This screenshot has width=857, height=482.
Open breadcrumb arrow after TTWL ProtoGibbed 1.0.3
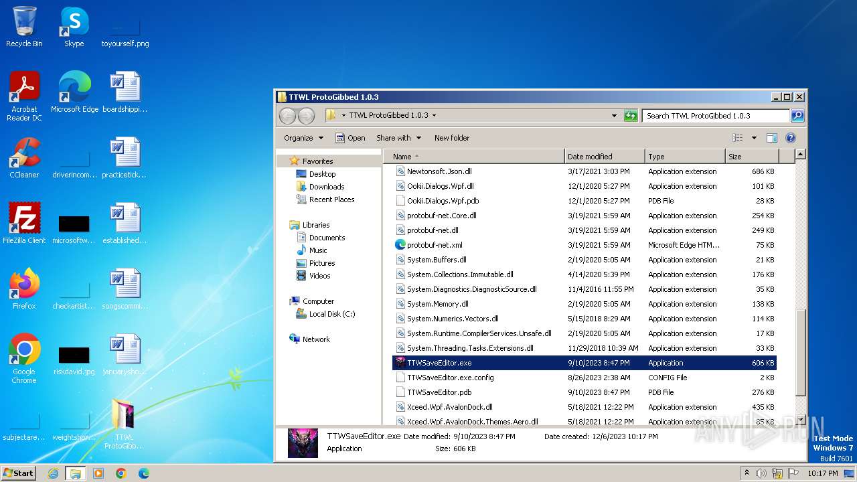[434, 115]
